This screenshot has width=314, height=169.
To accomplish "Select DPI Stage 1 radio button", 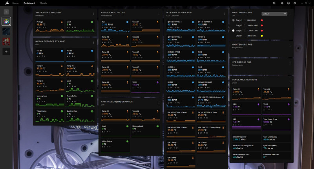I will point(233,20).
